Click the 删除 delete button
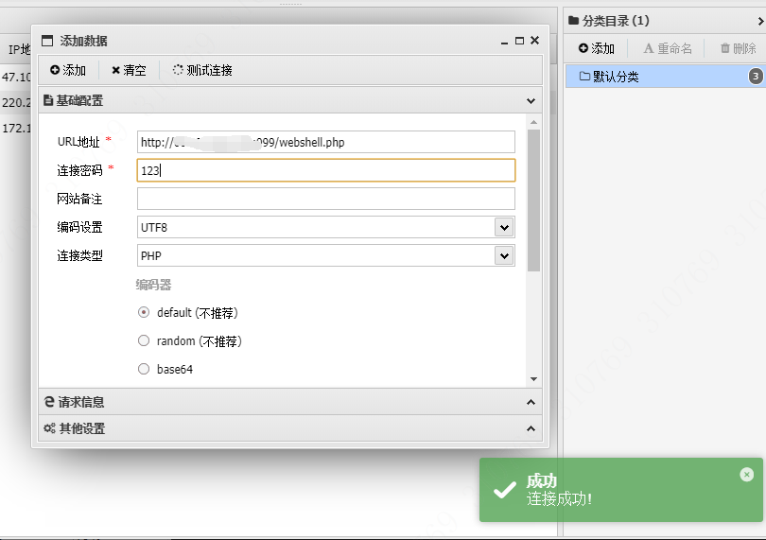Image resolution: width=766 pixels, height=540 pixels. 739,48
